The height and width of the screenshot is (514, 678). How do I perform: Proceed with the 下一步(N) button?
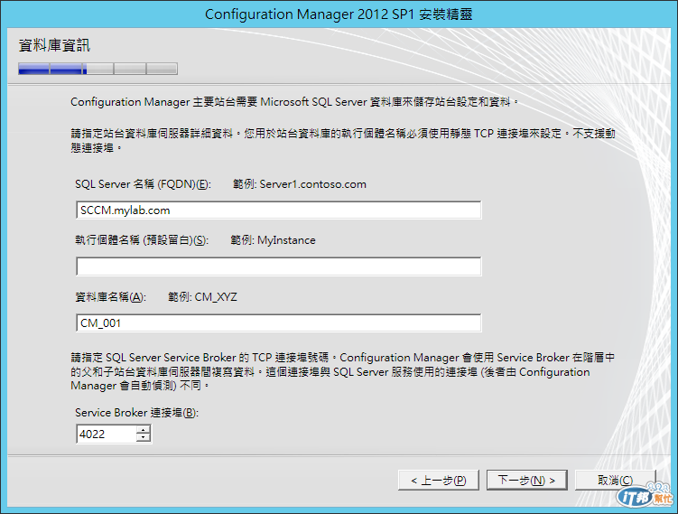(x=526, y=481)
